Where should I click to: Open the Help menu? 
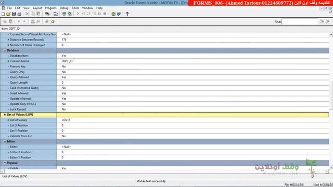[x=99, y=8]
